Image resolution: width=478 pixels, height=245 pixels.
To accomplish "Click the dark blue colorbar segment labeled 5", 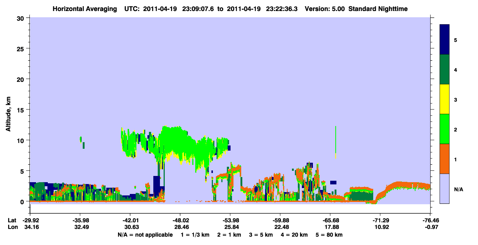I will 445,40.
